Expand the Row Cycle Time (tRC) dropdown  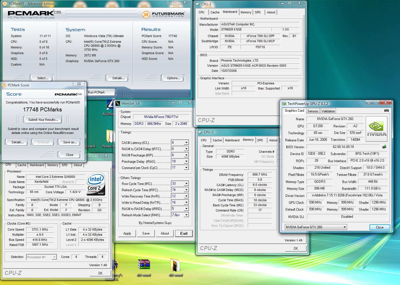click(x=186, y=184)
